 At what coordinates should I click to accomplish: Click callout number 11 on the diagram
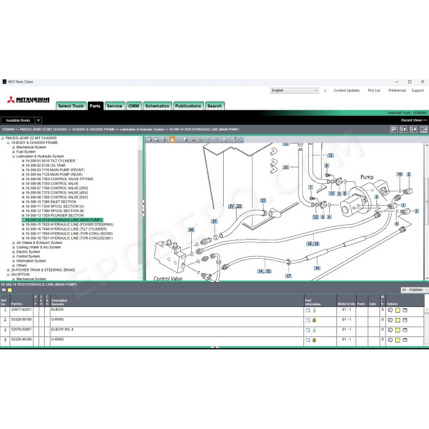click(x=286, y=167)
